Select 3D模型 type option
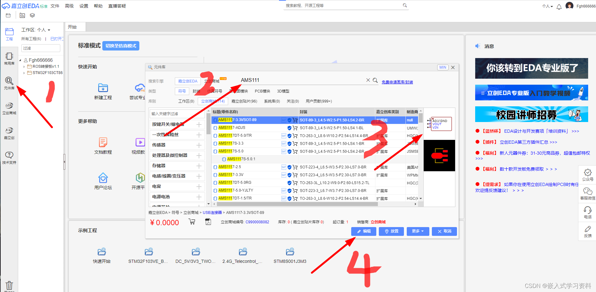The width and height of the screenshot is (596, 292). (283, 91)
